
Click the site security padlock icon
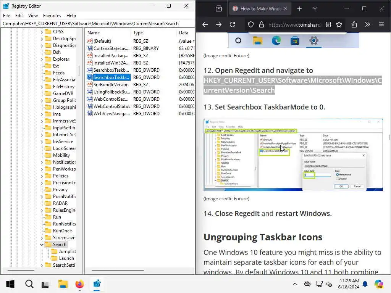point(261,24)
